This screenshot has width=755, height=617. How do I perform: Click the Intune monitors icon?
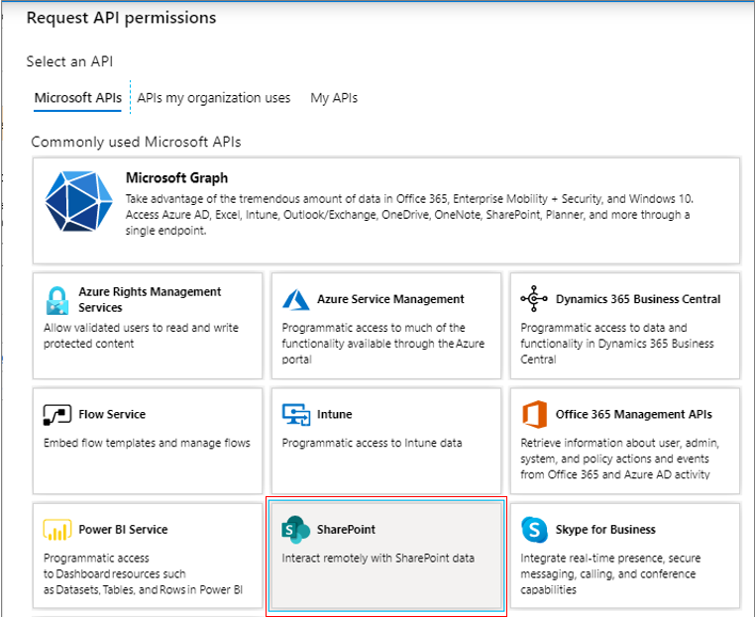click(x=296, y=414)
